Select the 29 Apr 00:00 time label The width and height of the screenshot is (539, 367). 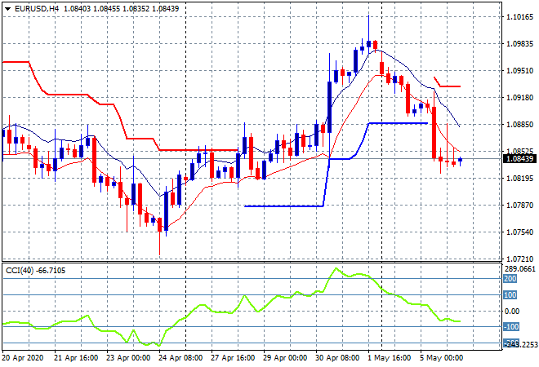tap(285, 358)
